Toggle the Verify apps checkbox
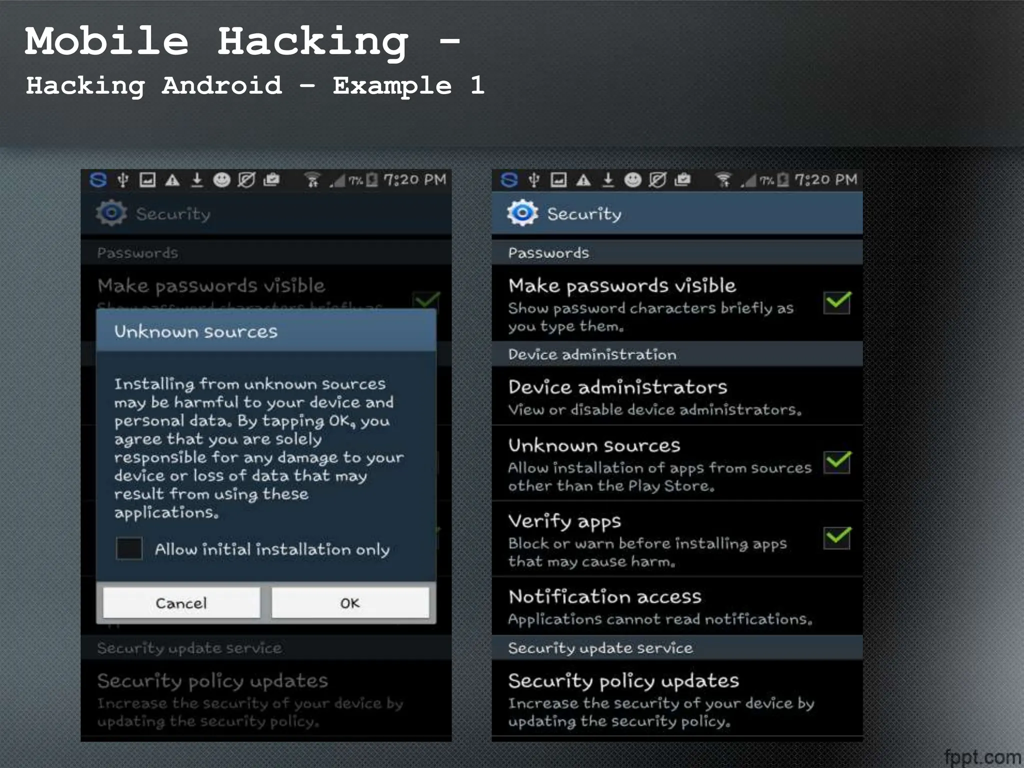This screenshot has width=1024, height=768. [837, 537]
